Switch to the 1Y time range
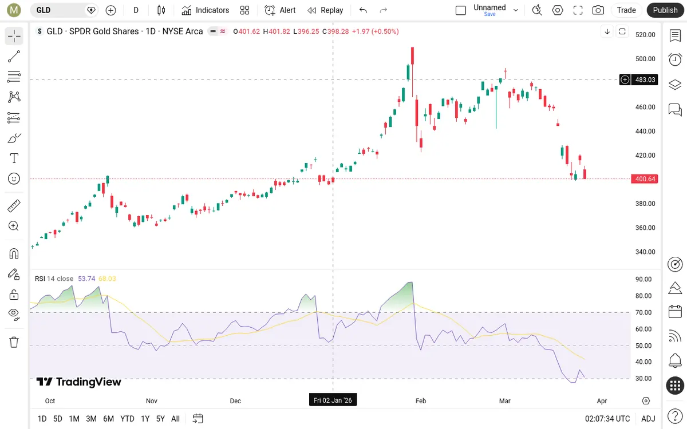This screenshot has height=429, width=687. [145, 419]
